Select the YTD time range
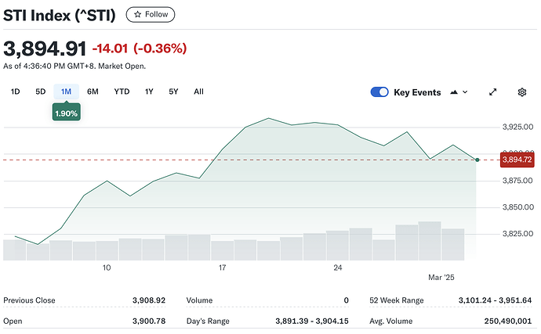This screenshot has height=334, width=541. [x=122, y=92]
